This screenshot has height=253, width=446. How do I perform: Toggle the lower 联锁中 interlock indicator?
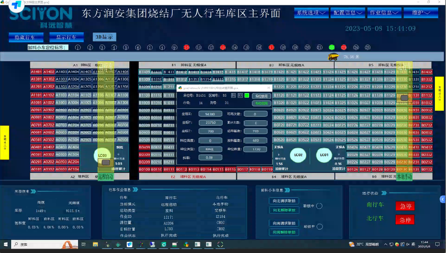tap(319, 227)
